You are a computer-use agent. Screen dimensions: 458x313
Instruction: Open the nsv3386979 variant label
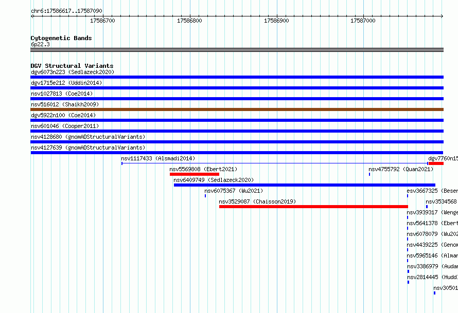(432, 266)
